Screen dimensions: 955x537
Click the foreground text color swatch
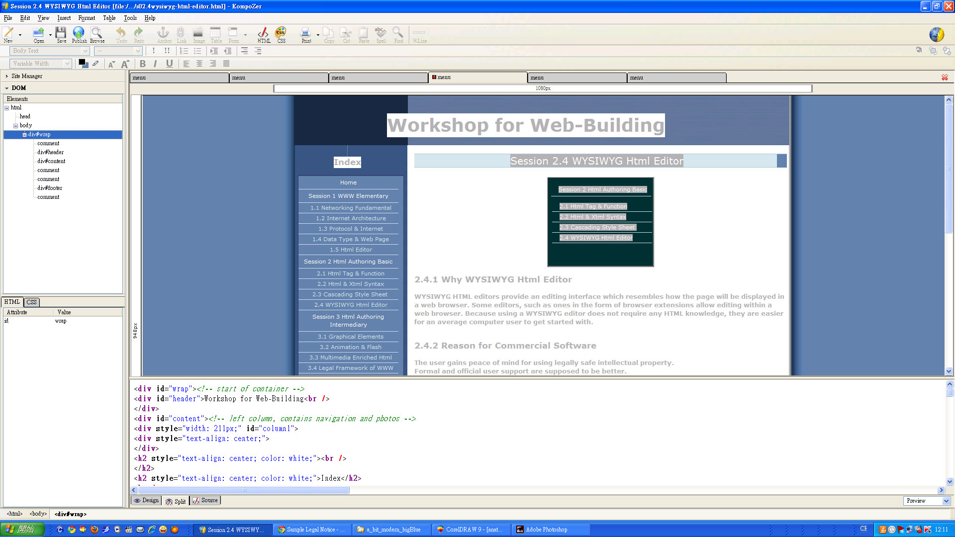pyautogui.click(x=82, y=62)
